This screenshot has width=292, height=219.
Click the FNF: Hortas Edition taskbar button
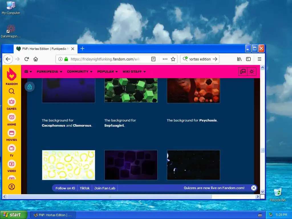pyautogui.click(x=53, y=215)
